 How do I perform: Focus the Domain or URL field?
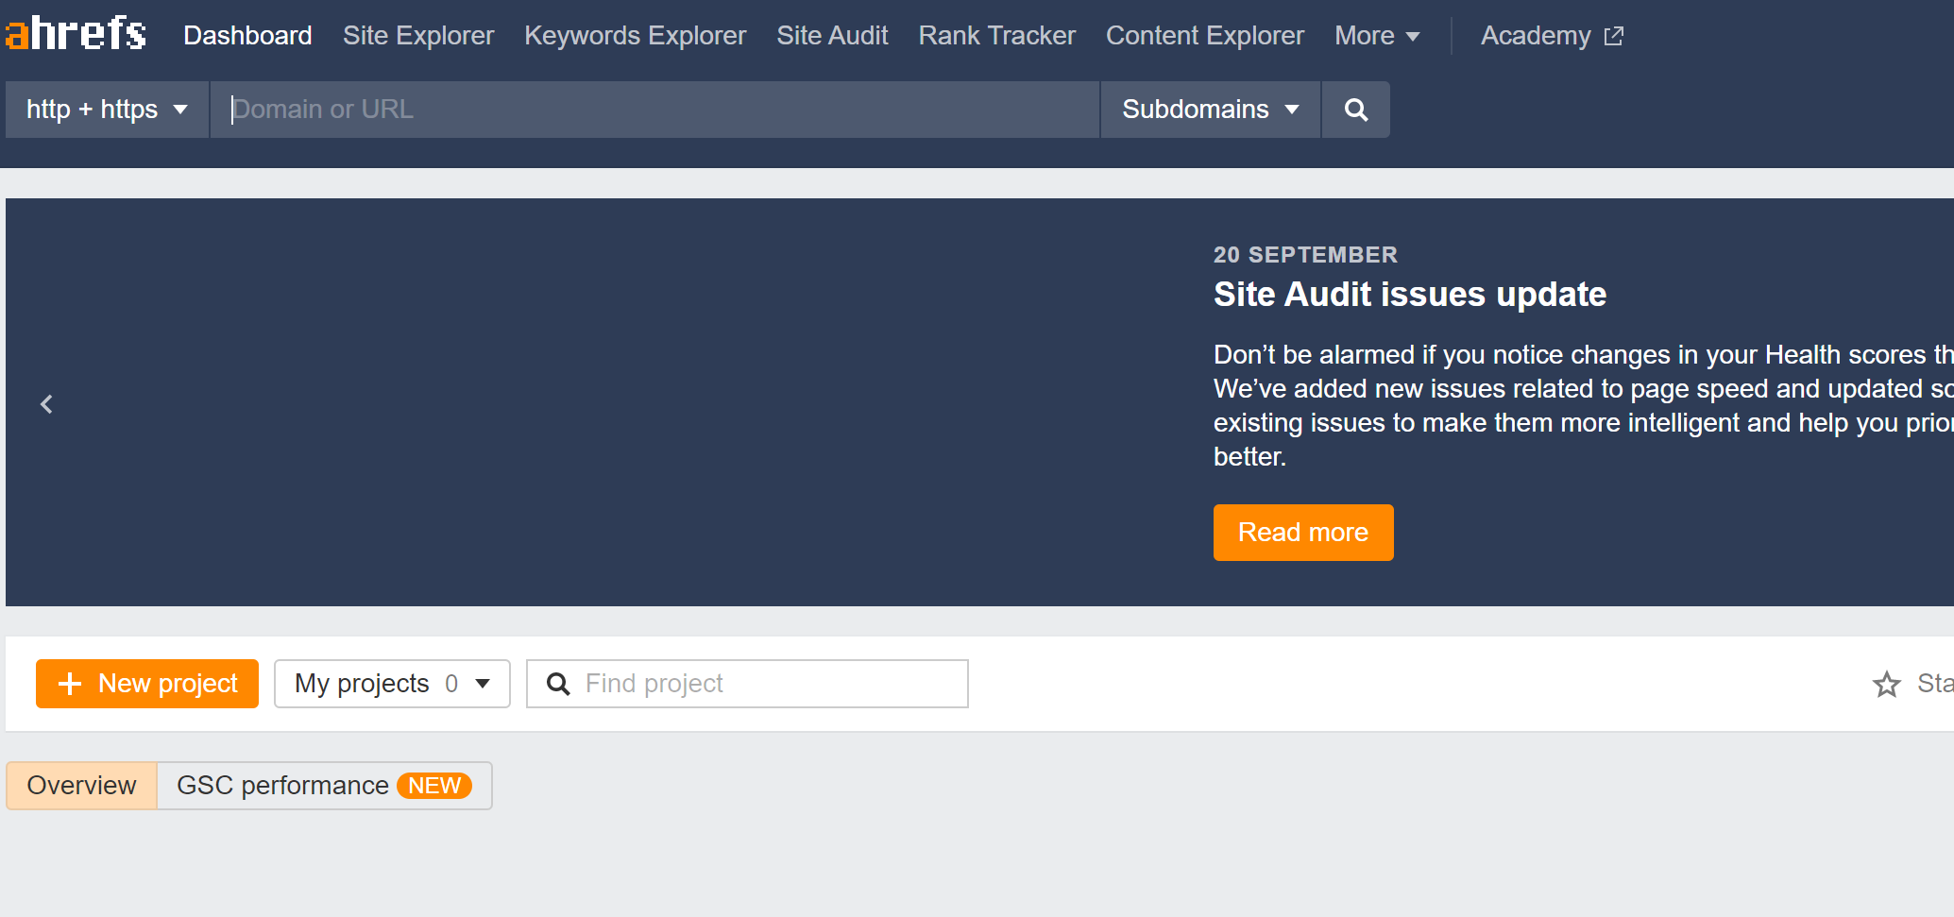(x=654, y=110)
